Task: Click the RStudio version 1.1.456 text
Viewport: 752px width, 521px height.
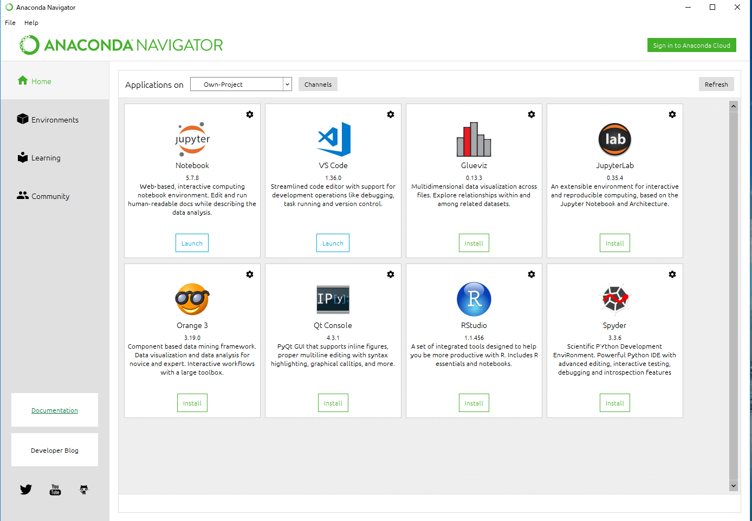Action: (x=474, y=338)
